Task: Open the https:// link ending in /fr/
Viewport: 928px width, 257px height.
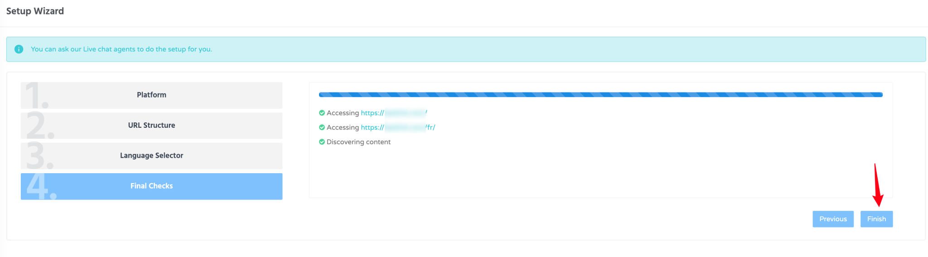Action: pyautogui.click(x=397, y=127)
